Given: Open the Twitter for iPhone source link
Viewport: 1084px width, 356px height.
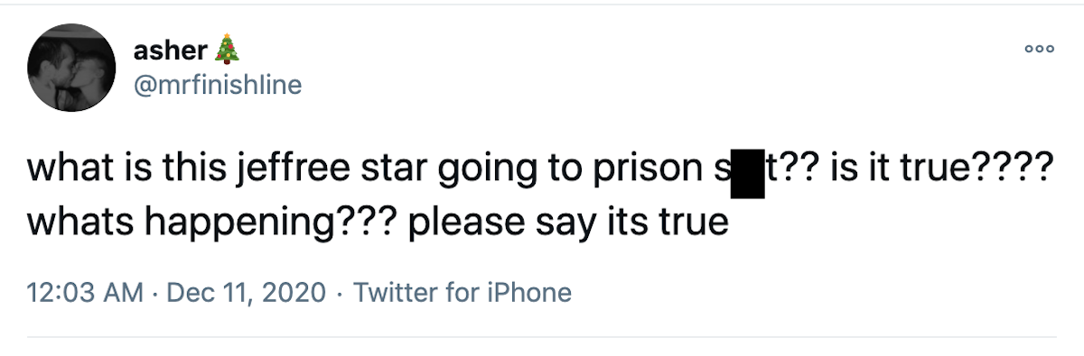Looking at the screenshot, I should 462,293.
